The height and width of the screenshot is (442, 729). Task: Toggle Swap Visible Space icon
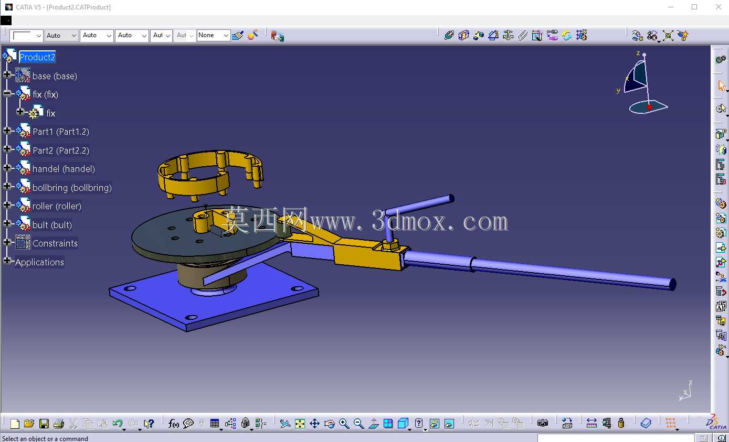click(449, 424)
